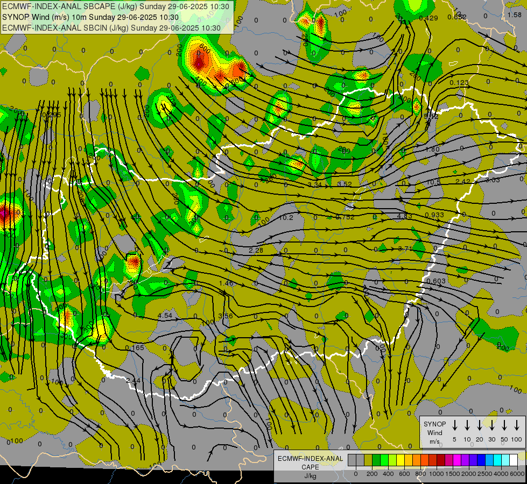The height and width of the screenshot is (484, 527).
Task: Click the ECMWF-INDEX-ANAL CAPE legend label
Action: point(310,462)
